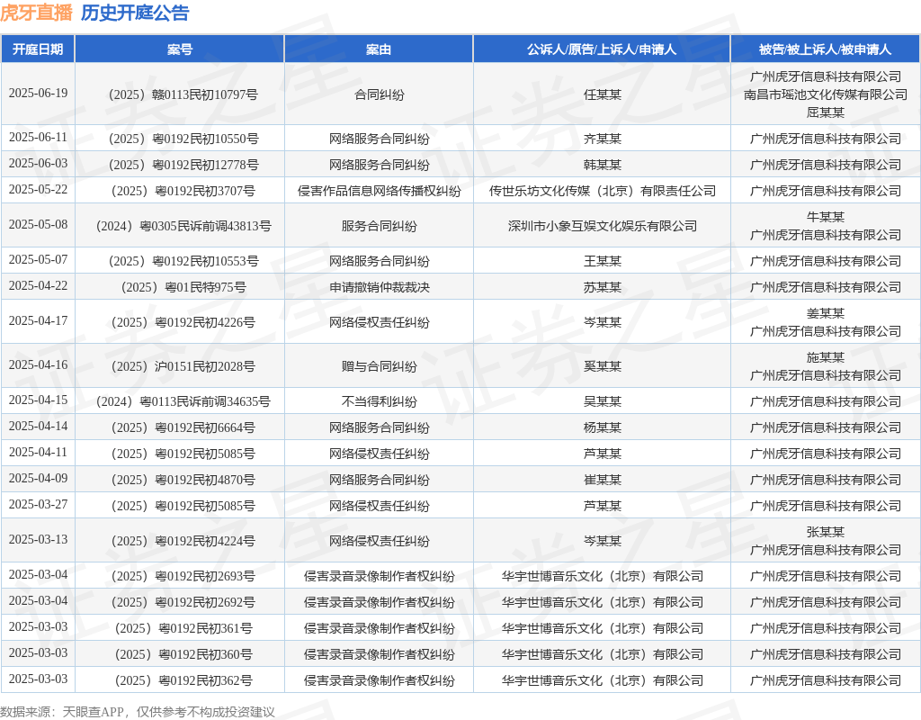Select the 案号 column header

click(x=180, y=49)
